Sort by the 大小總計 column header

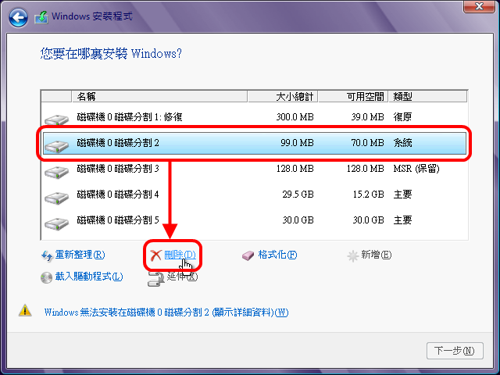coord(283,96)
